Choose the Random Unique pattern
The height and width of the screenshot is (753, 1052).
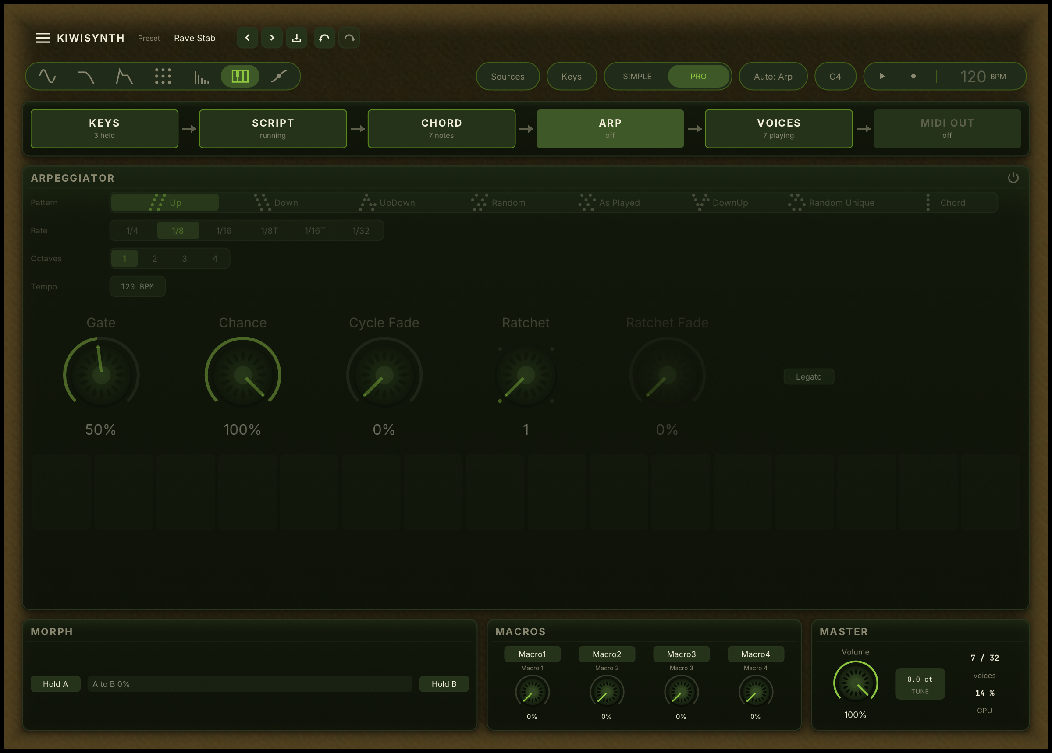pos(831,203)
